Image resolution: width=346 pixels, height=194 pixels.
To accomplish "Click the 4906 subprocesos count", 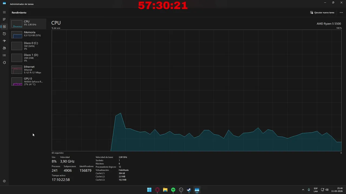I will (68, 171).
